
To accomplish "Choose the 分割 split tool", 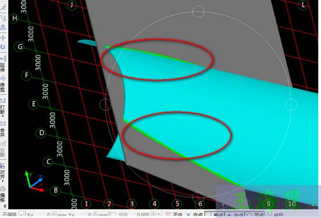I will pyautogui.click(x=3, y=150).
